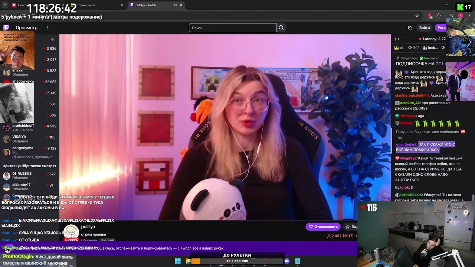Open the red extension with badge 24
Image resolution: width=475 pixels, height=267 pixels.
click(430, 16)
